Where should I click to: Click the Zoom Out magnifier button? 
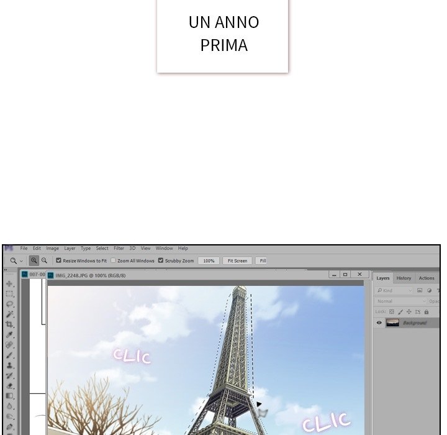[44, 261]
